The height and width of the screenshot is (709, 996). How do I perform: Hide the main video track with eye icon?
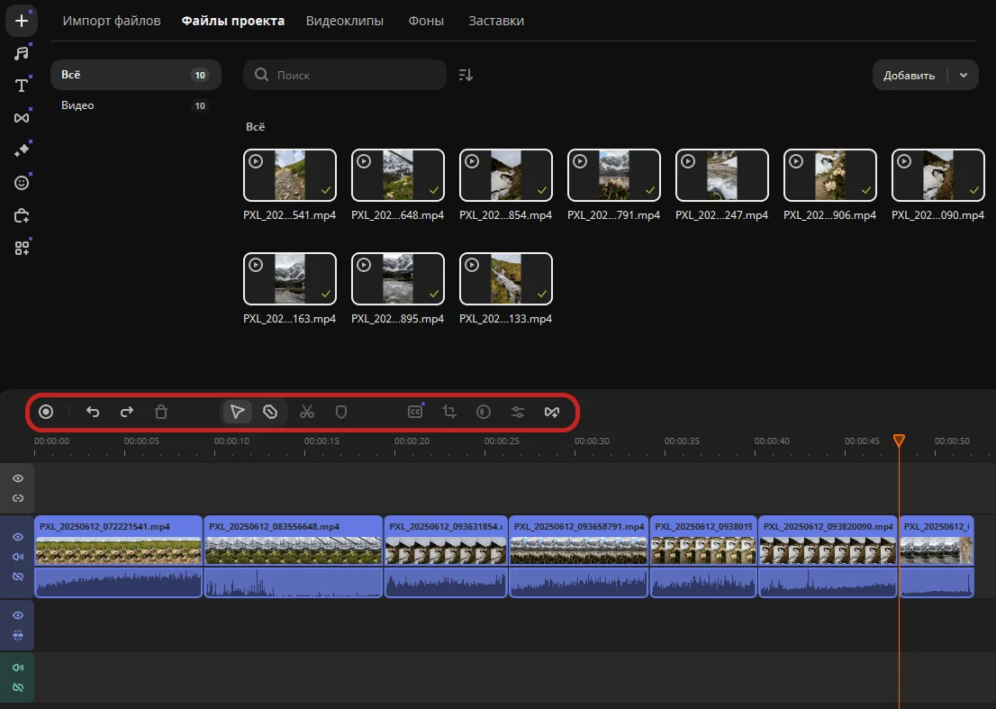point(18,537)
